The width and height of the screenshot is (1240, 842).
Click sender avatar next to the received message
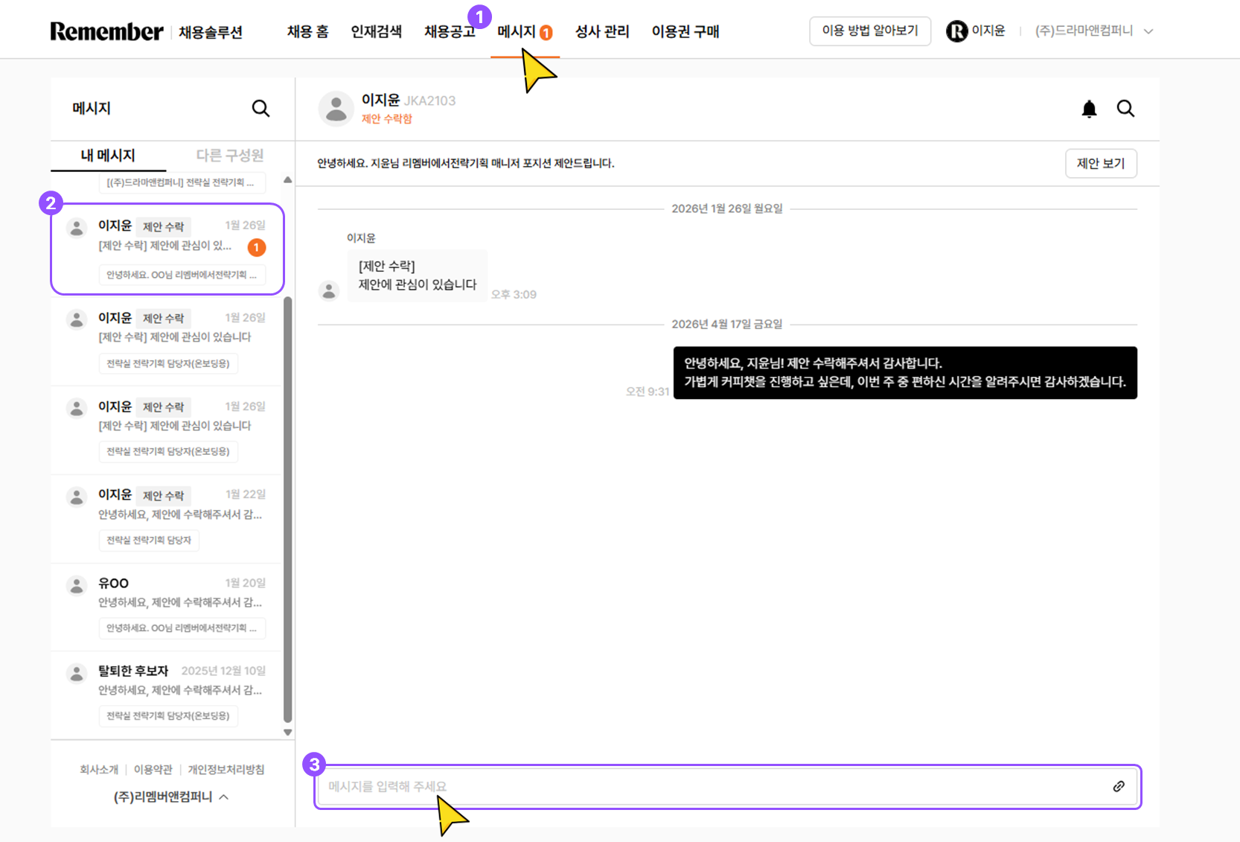point(328,290)
